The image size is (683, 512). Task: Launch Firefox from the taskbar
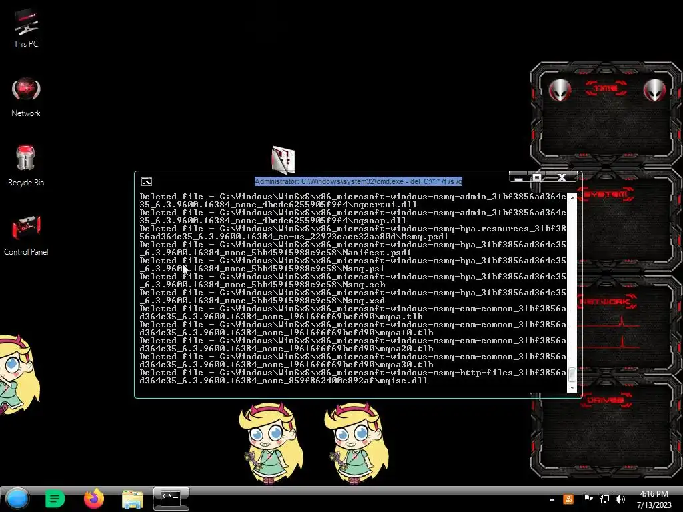93,499
